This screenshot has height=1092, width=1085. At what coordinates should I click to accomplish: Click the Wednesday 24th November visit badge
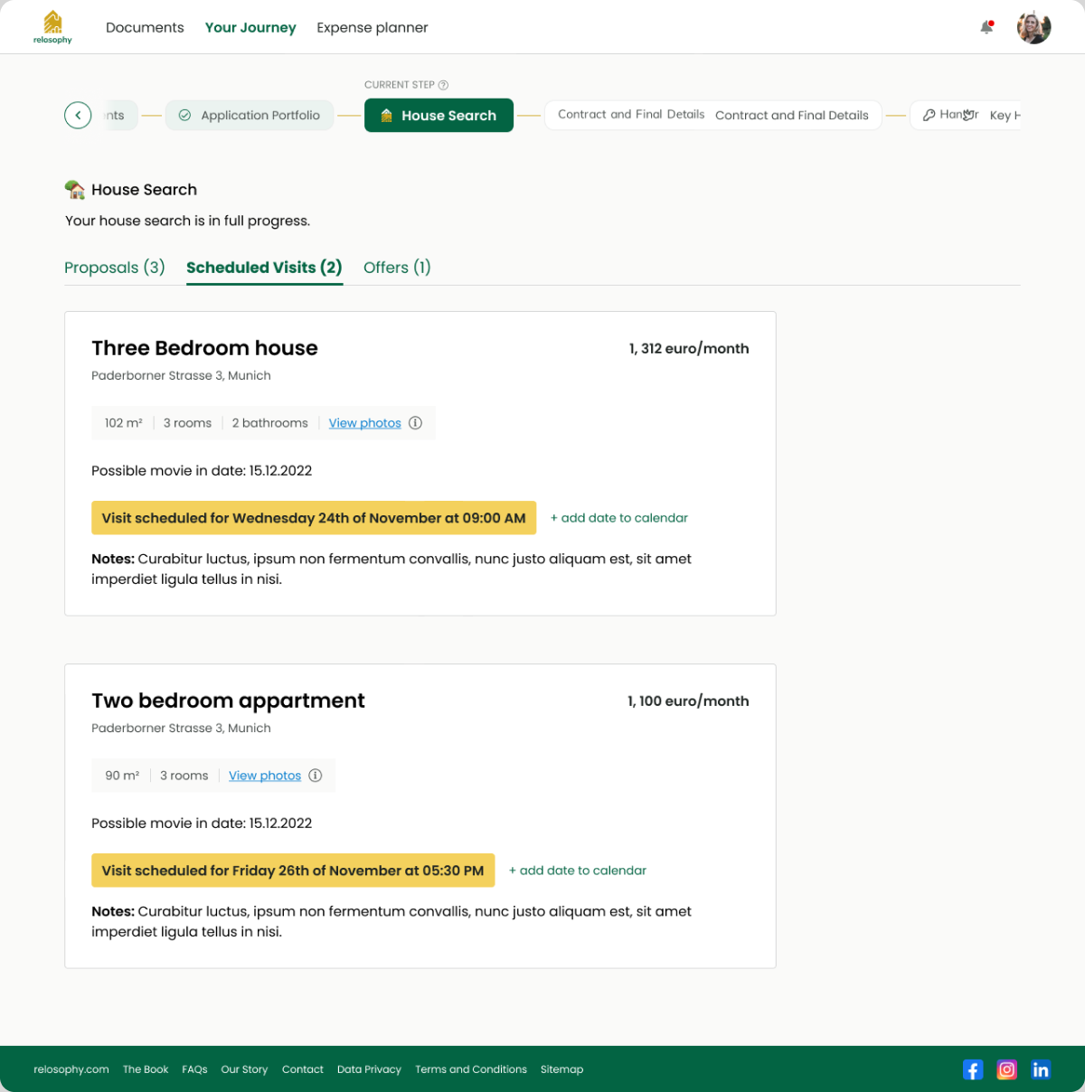[x=314, y=518]
